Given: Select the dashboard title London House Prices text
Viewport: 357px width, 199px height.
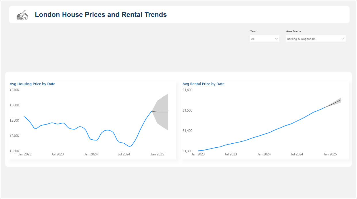Looking at the screenshot, I should 101,15.
